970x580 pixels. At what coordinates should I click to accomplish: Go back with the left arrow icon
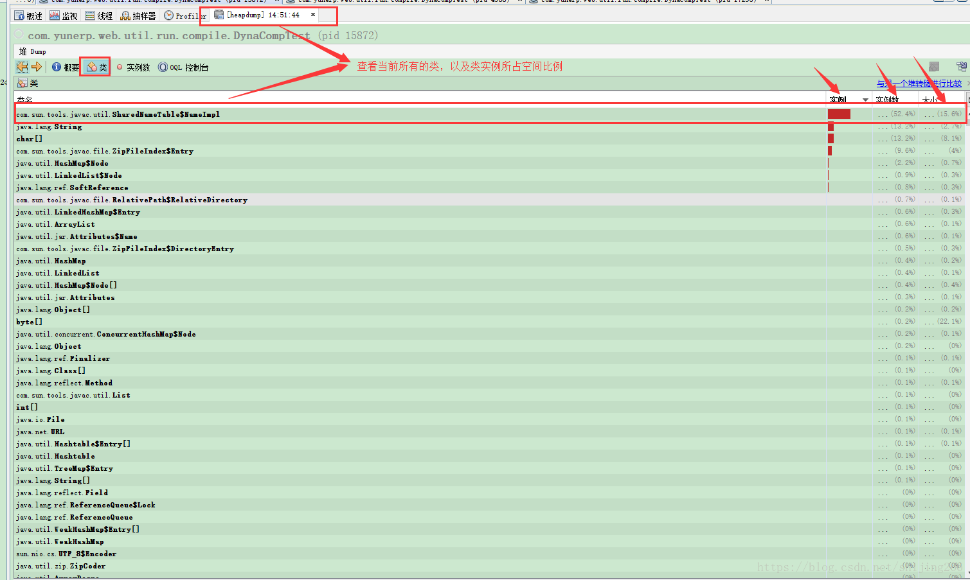(22, 67)
